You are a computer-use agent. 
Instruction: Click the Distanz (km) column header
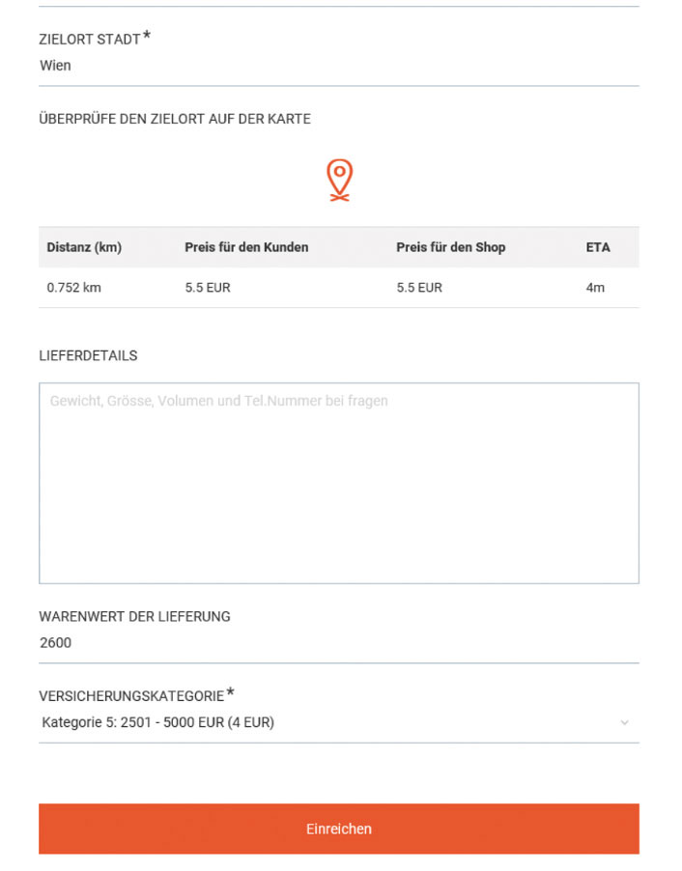point(84,247)
